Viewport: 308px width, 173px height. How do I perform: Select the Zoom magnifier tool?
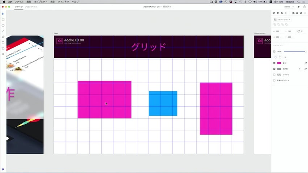click(3, 54)
